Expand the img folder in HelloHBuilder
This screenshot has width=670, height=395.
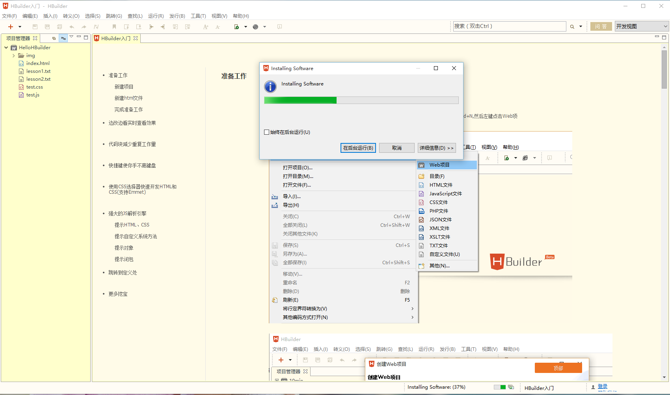(14, 55)
